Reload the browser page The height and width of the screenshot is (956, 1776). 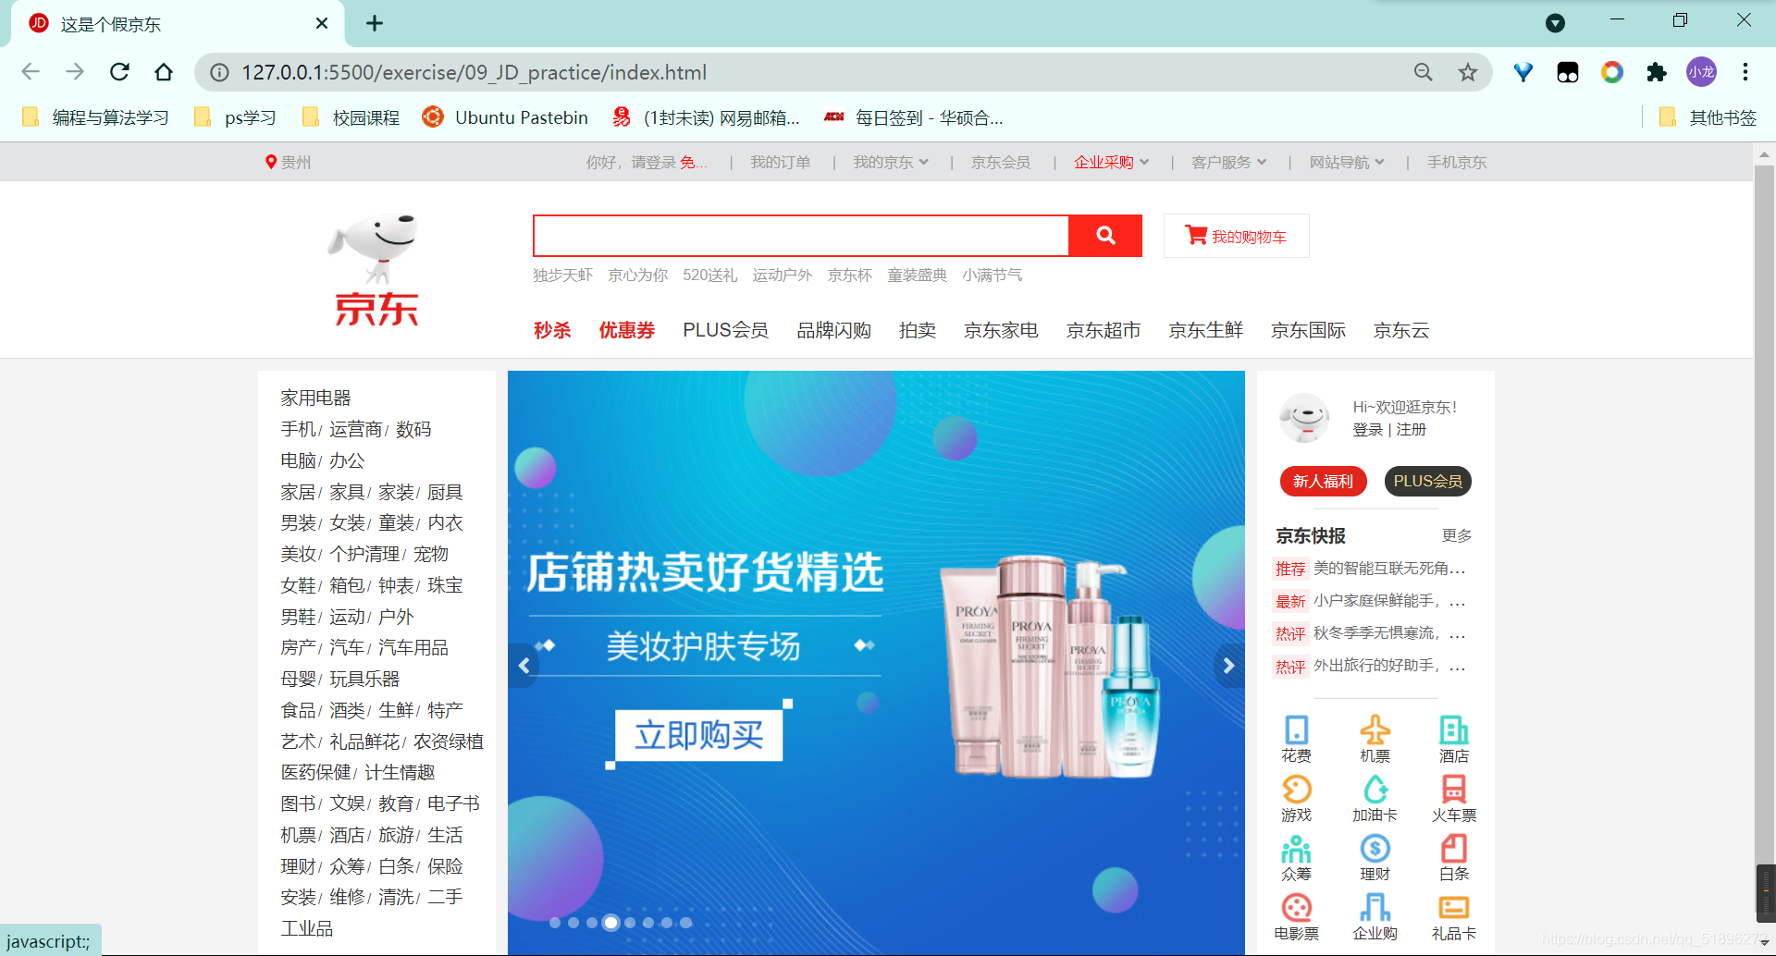point(119,72)
